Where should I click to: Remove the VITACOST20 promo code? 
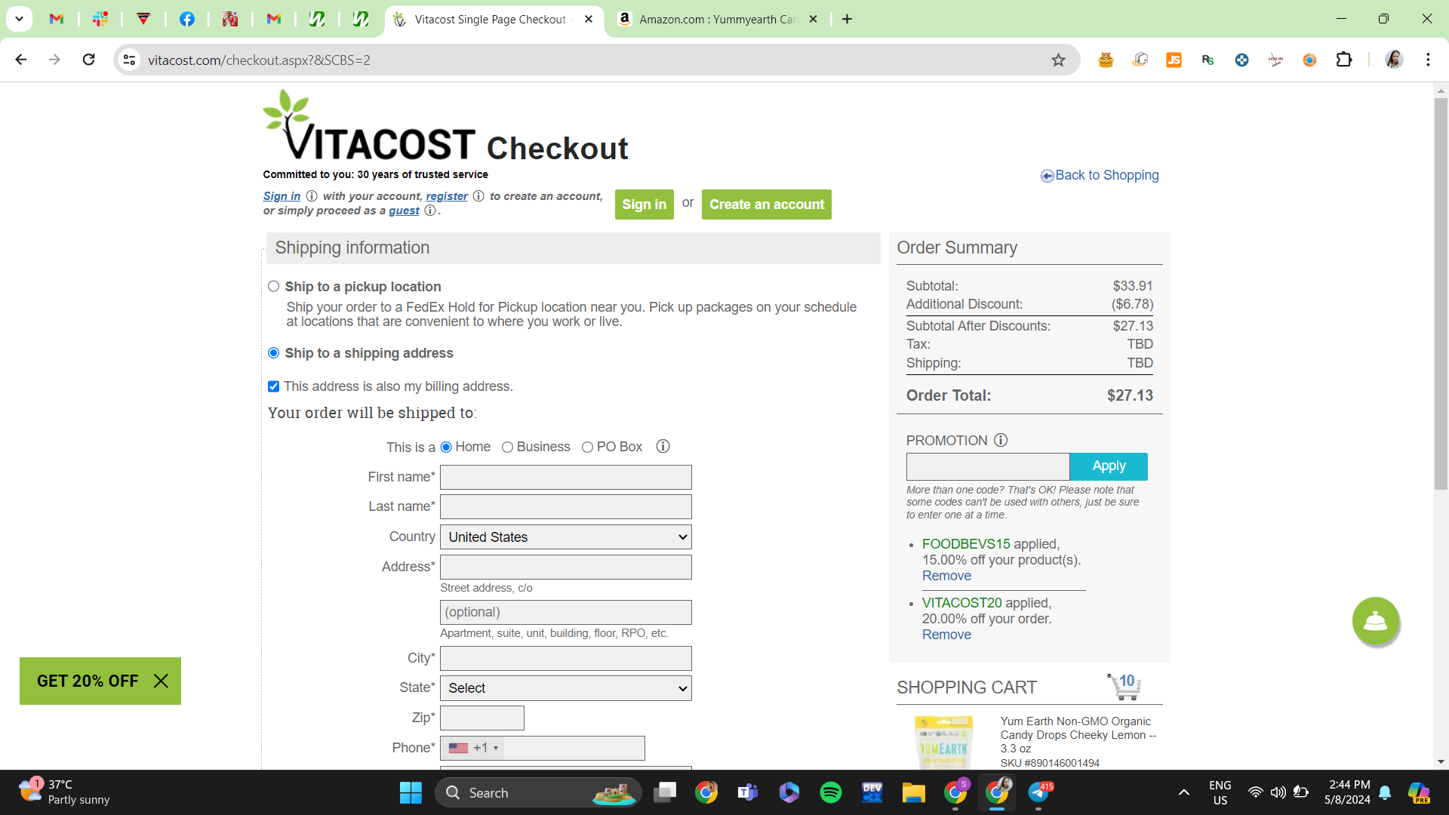(x=946, y=635)
